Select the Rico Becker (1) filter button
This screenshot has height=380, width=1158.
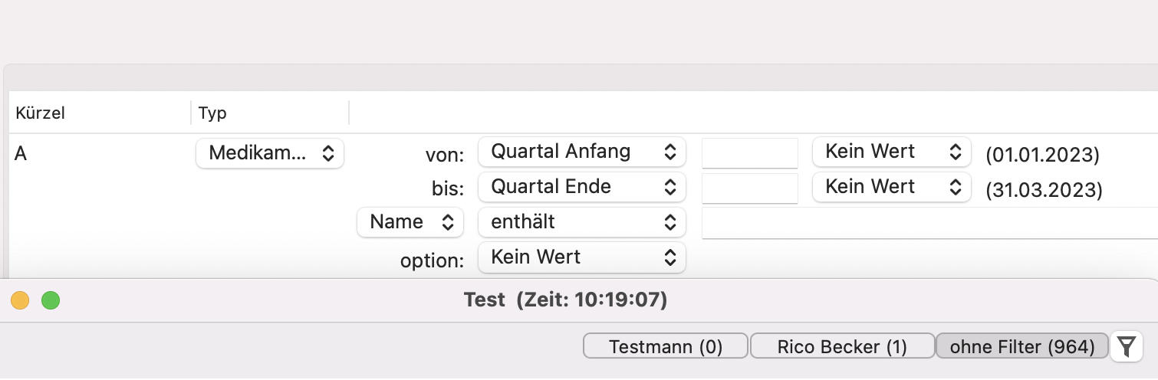click(842, 346)
